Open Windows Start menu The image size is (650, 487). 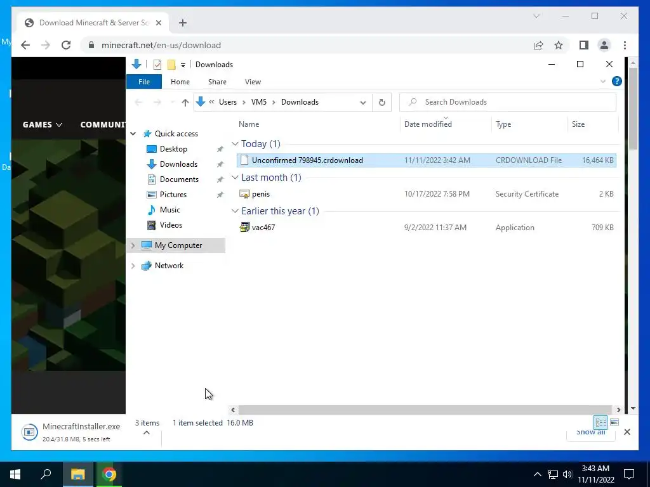[15, 474]
